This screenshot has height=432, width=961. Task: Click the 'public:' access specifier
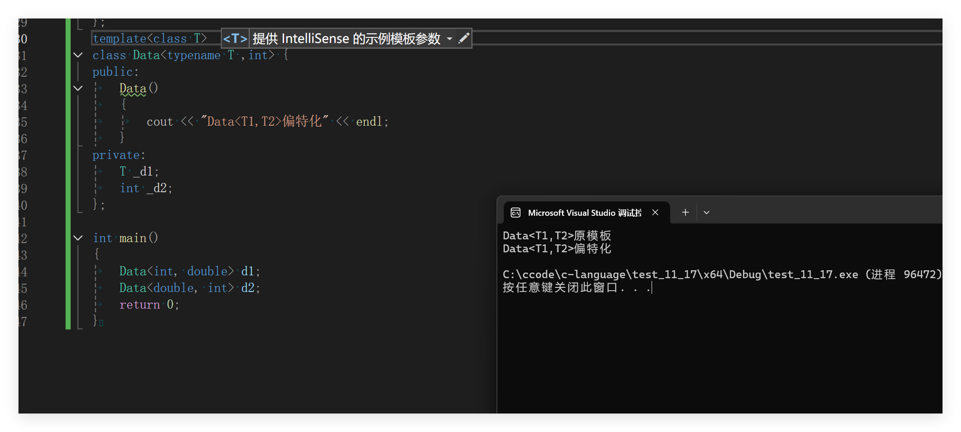115,72
